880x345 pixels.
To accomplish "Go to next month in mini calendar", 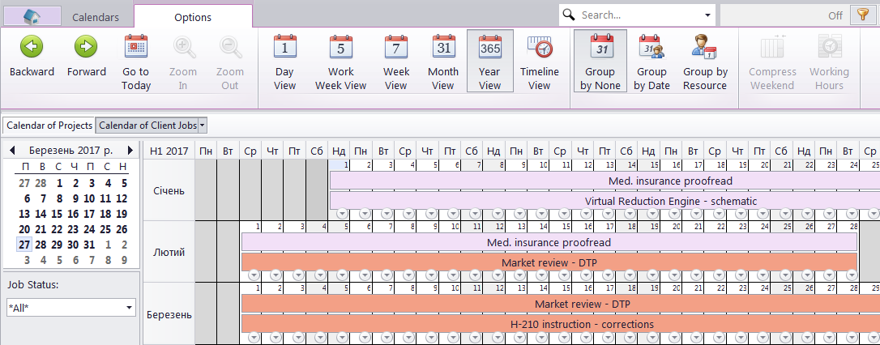I will click(130, 151).
